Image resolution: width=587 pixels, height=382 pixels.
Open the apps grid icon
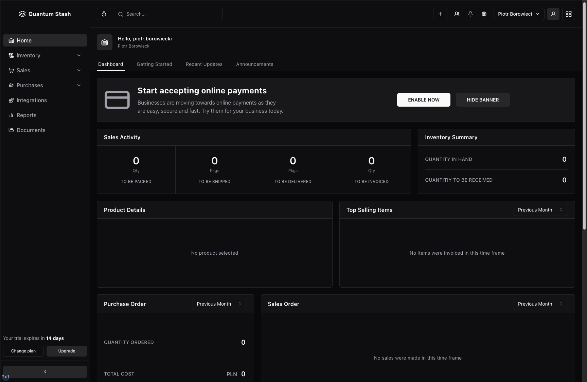[569, 14]
